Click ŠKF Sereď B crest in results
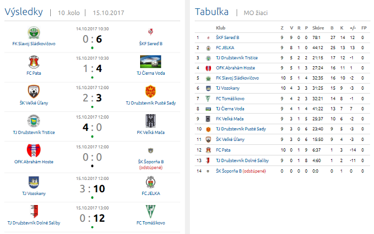The height and width of the screenshot is (234, 374). coord(150,32)
